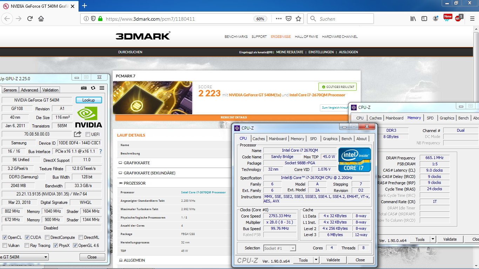Click RESULTAT DETAILS orange bar
Image resolution: width=479 pixels, height=269 pixels.
234,117
